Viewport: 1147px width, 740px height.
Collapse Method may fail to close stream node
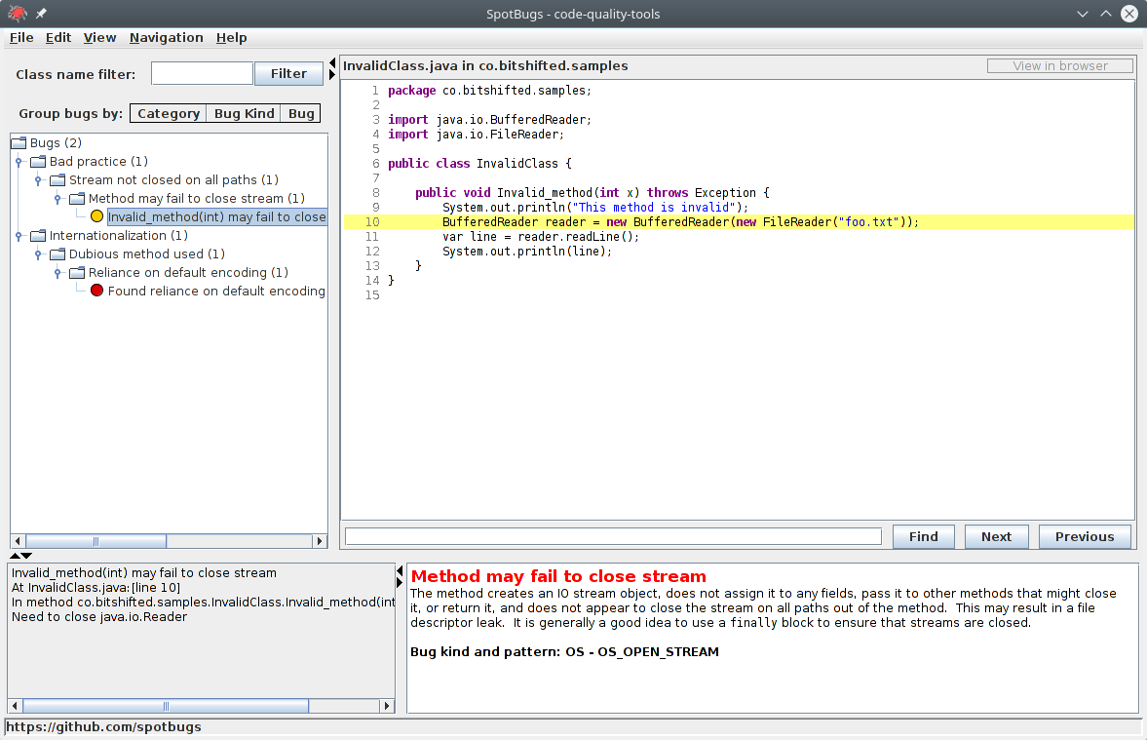pos(57,198)
